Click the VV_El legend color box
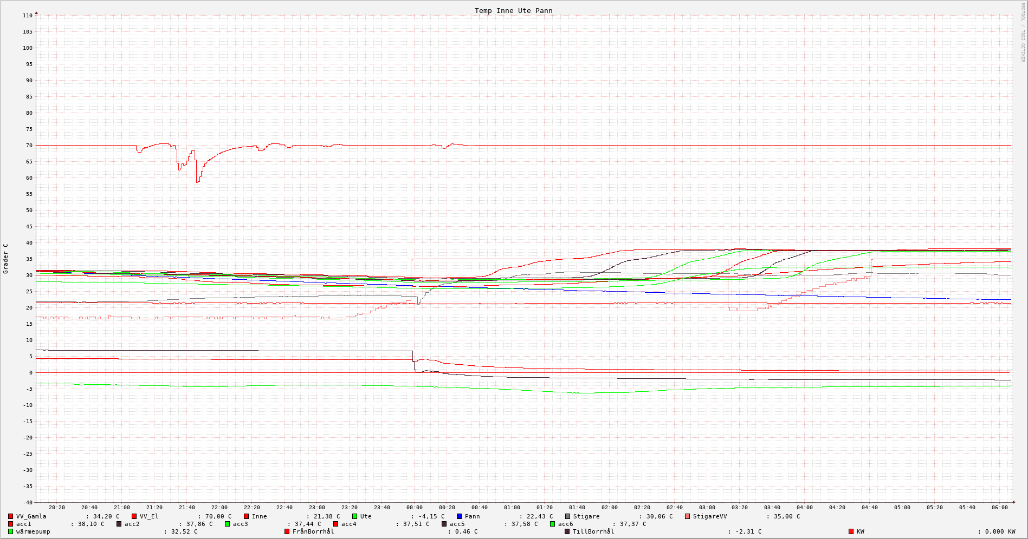The height and width of the screenshot is (539, 1028). [x=134, y=516]
